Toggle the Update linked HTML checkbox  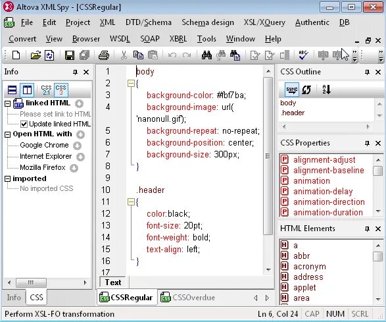tap(24, 124)
